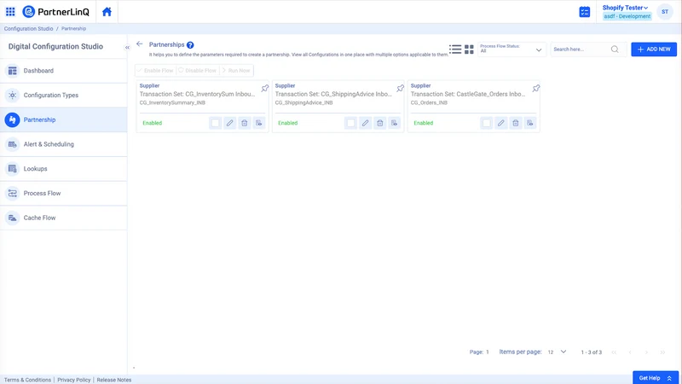Edit the CG_ShippingAdvice_INB partnership
682x384 pixels.
point(366,123)
